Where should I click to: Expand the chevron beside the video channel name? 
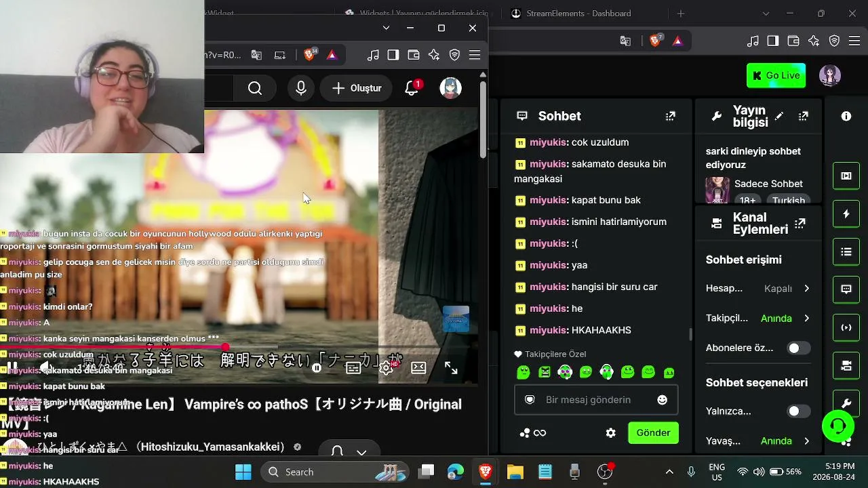(x=361, y=452)
